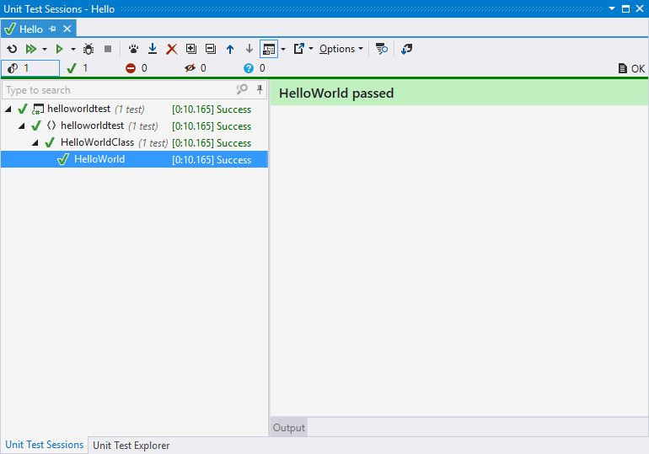
Task: Click Expand All plus icon in toolbar
Action: pyautogui.click(x=191, y=50)
